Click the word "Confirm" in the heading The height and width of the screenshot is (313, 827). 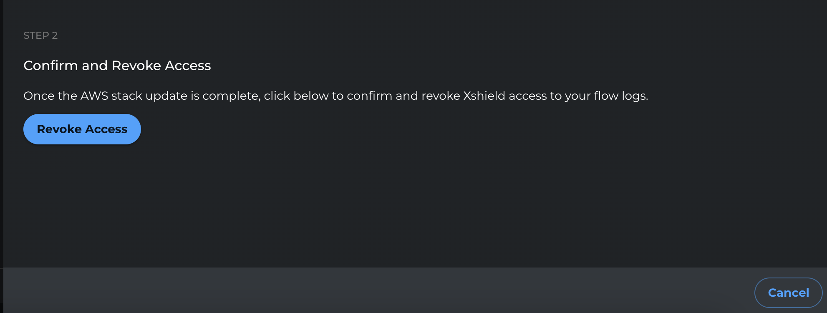[x=50, y=66]
